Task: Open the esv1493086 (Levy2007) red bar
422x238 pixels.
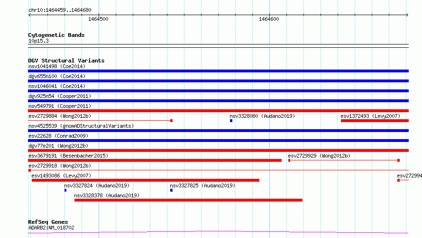Action: [x=146, y=180]
